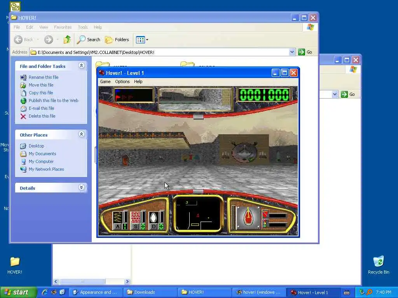The height and width of the screenshot is (298, 398).
Task: Click the traffic light status icon
Action: coord(265,223)
